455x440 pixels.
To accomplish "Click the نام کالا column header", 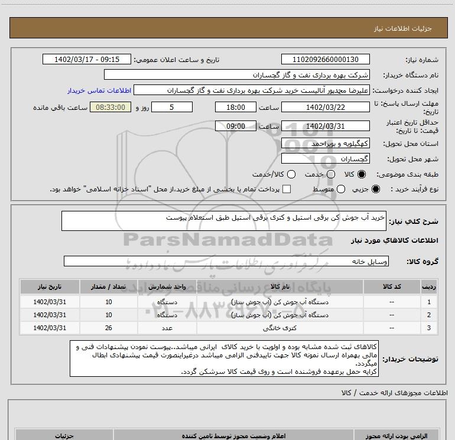I will click(x=279, y=287).
